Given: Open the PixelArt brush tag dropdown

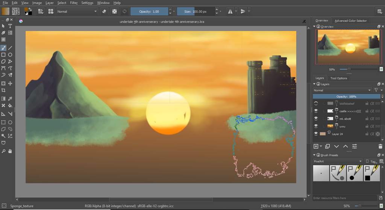Looking at the screenshot, I should [338, 161].
